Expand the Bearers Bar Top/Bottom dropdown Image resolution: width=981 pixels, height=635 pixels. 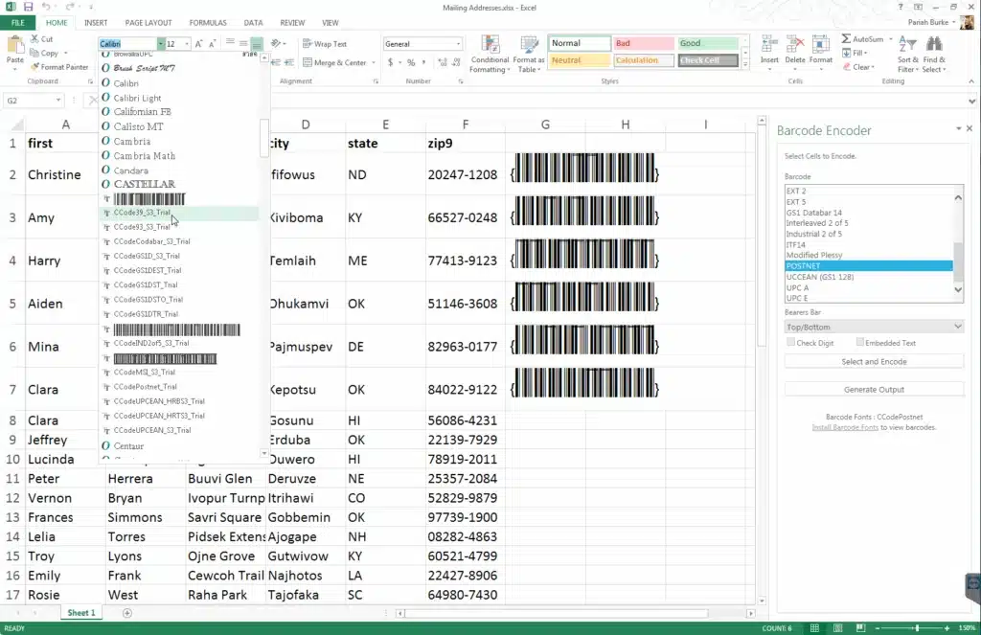tap(873, 327)
